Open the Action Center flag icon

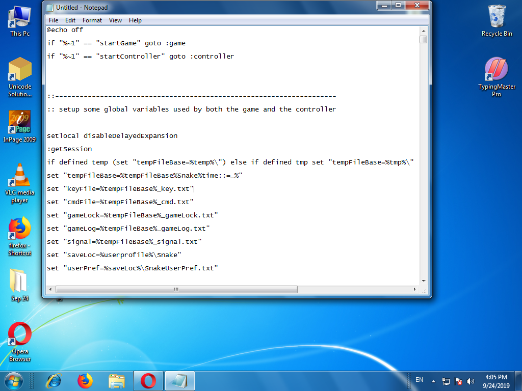(x=458, y=381)
